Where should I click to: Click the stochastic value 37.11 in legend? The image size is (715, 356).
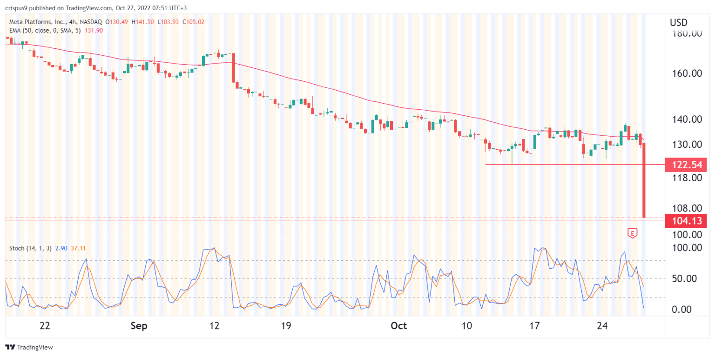coord(77,248)
